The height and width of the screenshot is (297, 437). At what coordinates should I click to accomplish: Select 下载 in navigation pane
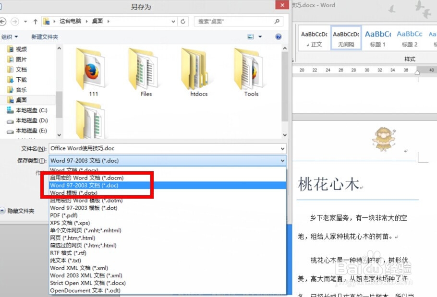coord(17,80)
